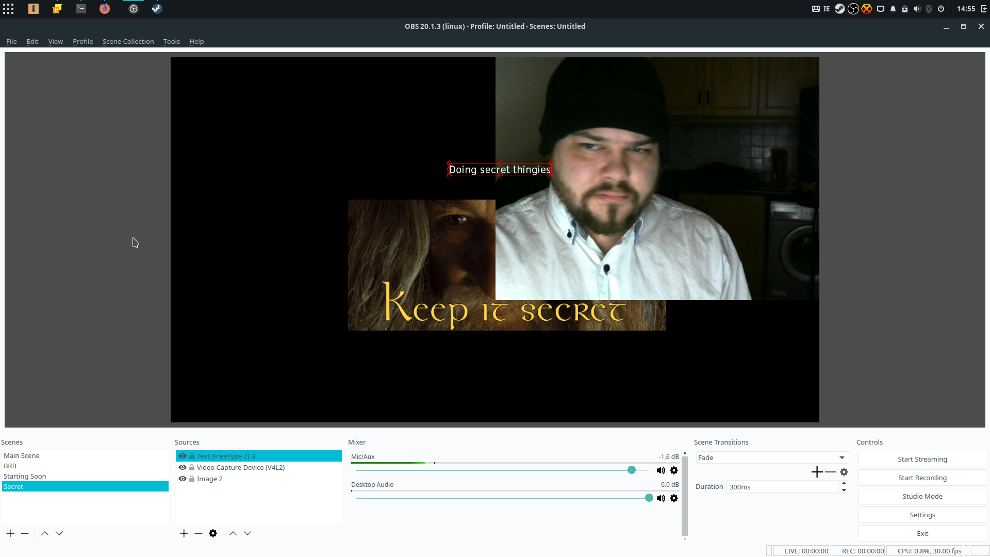Click the Steam launcher icon in the panel
The height and width of the screenshot is (557, 990).
pos(157,9)
